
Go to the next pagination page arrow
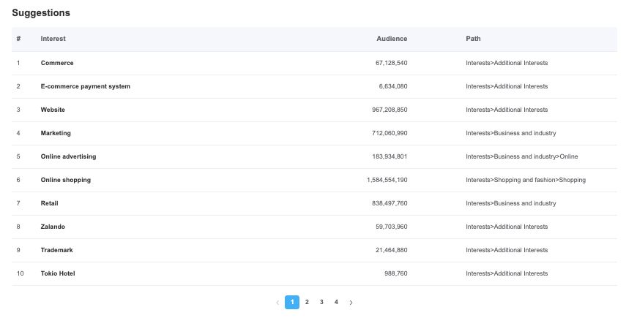click(x=351, y=303)
